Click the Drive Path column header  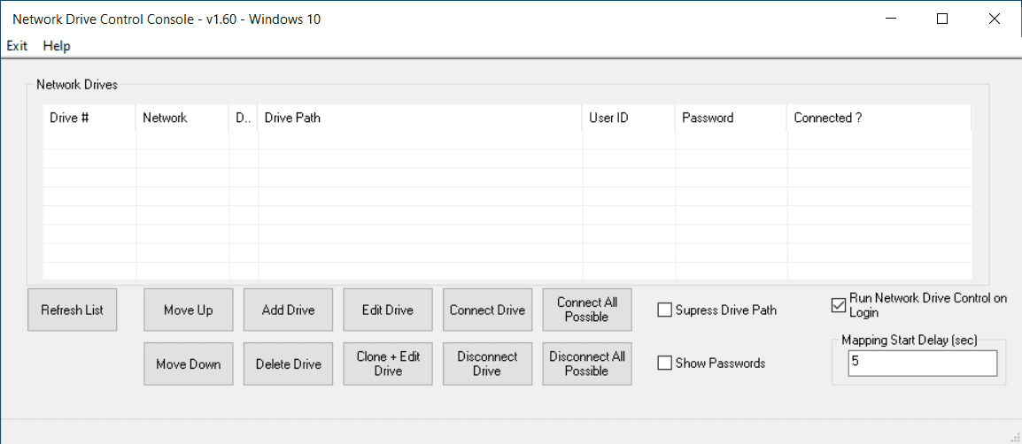tap(419, 118)
